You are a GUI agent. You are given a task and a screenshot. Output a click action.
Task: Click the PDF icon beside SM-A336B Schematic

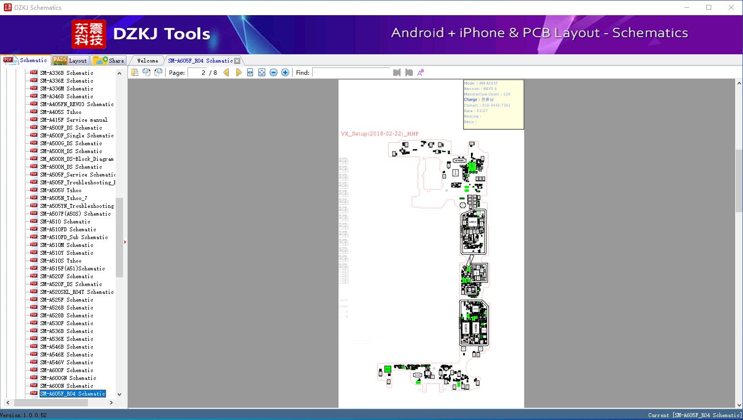click(x=34, y=73)
